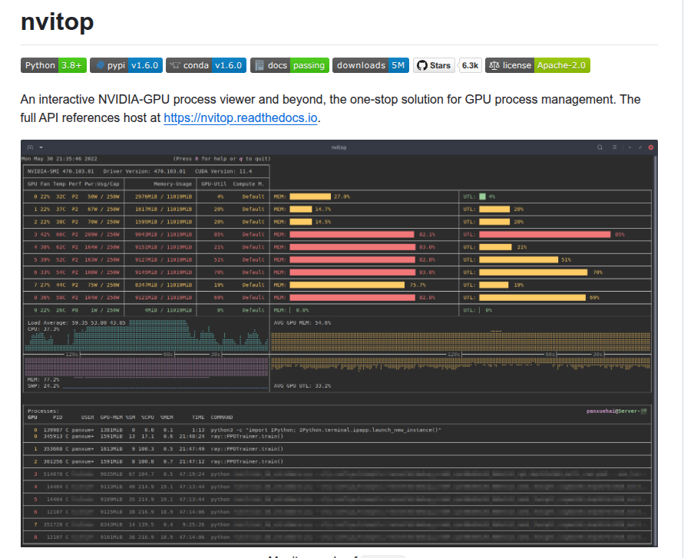
Task: Click the Python 3.8+ badge
Action: (55, 66)
